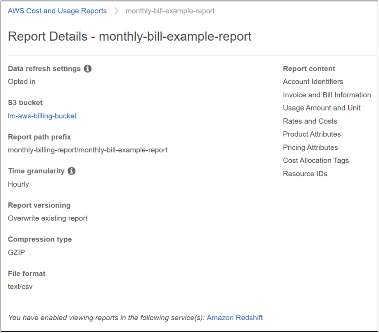Click the breadcrumb separator chevron

[117, 11]
